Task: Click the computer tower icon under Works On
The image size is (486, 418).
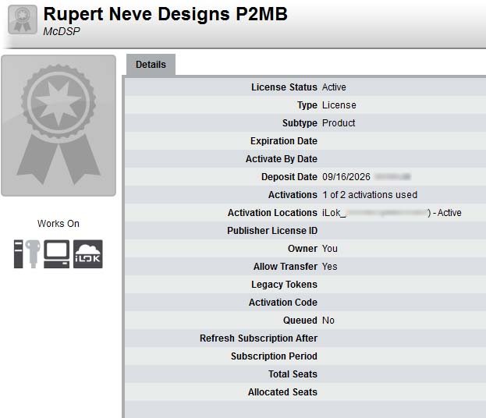Action: tap(18, 254)
